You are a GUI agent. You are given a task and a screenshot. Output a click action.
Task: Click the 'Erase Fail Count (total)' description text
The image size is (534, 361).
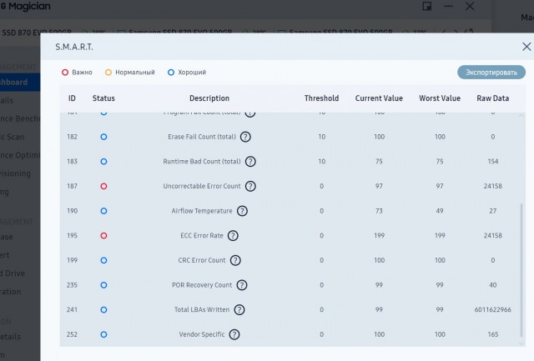pos(202,137)
